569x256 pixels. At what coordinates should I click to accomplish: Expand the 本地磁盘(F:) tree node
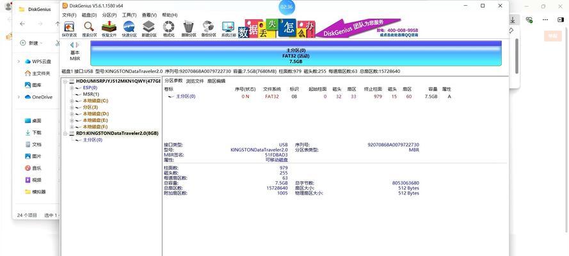click(x=72, y=127)
